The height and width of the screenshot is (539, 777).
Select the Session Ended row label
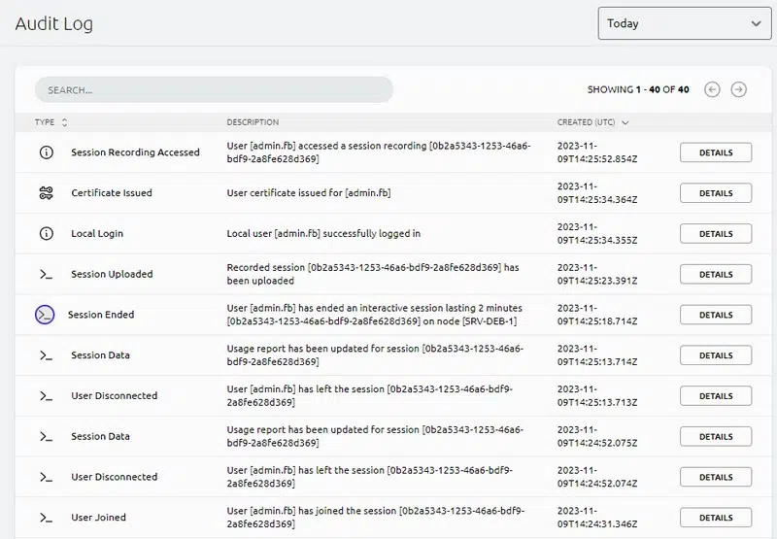point(101,315)
